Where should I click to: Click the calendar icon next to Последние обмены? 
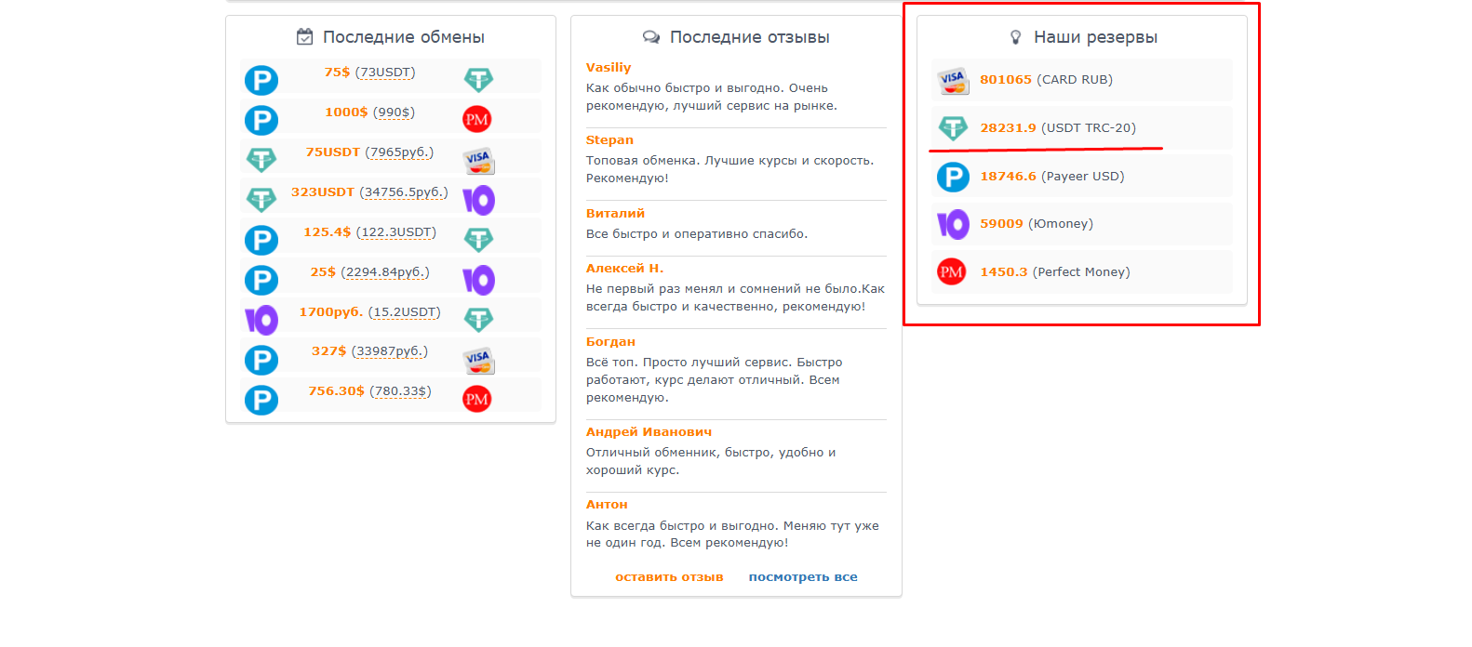coord(304,37)
